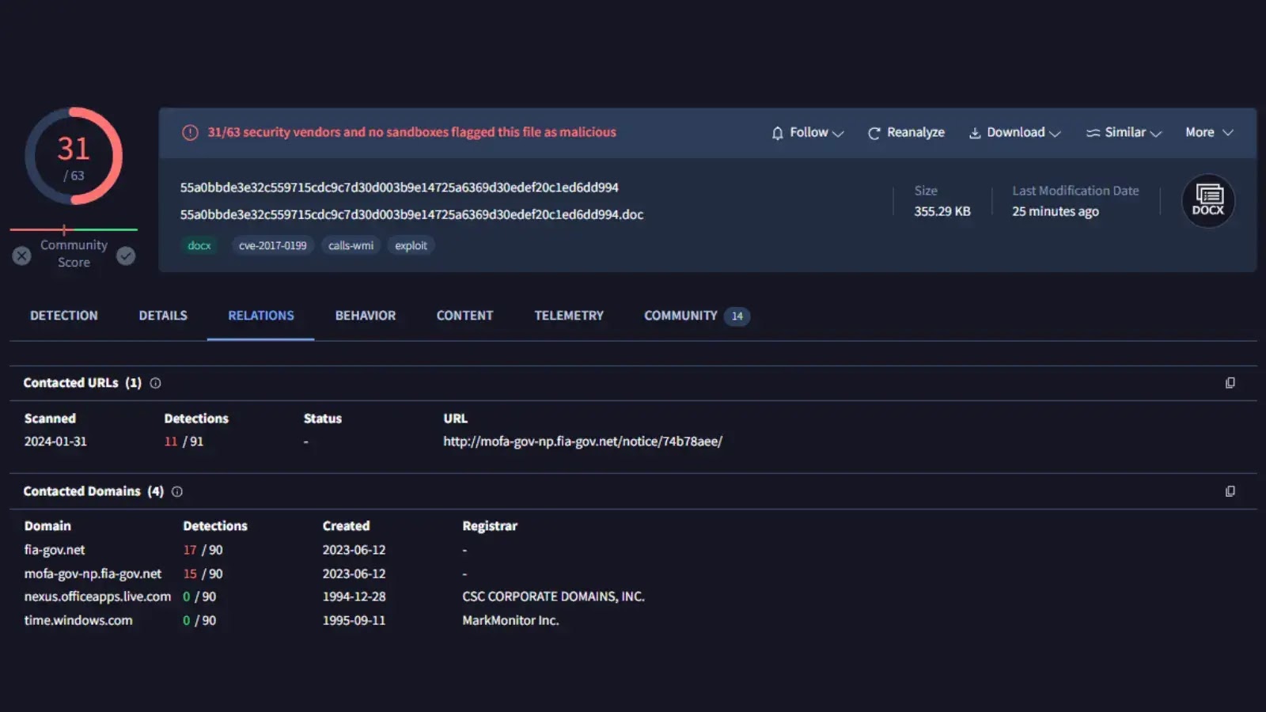
Task: Click CSC CORPORATE DOMAINS, INC. registrar
Action: tap(553, 596)
